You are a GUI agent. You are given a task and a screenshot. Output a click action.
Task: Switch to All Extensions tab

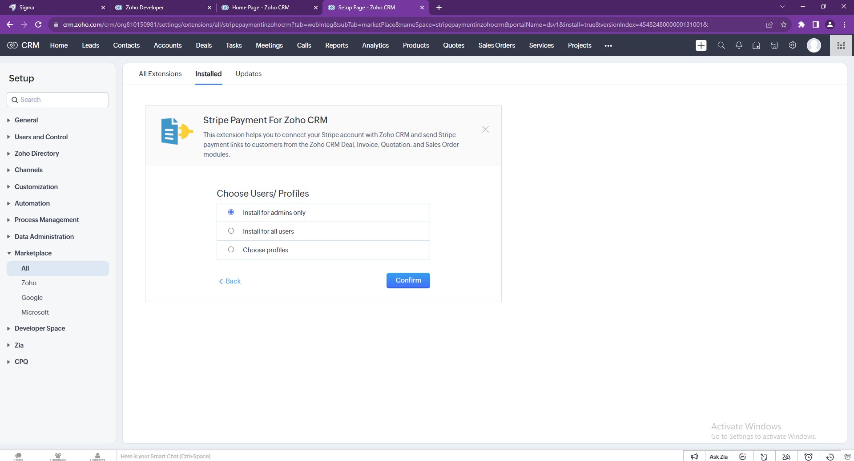(160, 74)
